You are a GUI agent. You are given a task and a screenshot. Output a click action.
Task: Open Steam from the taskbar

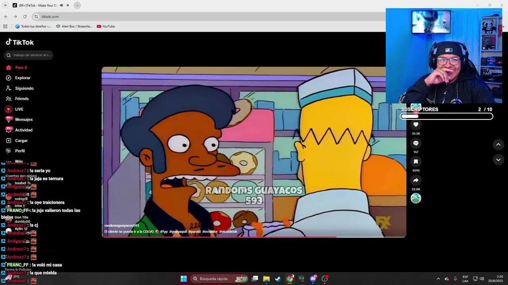[x=278, y=279]
